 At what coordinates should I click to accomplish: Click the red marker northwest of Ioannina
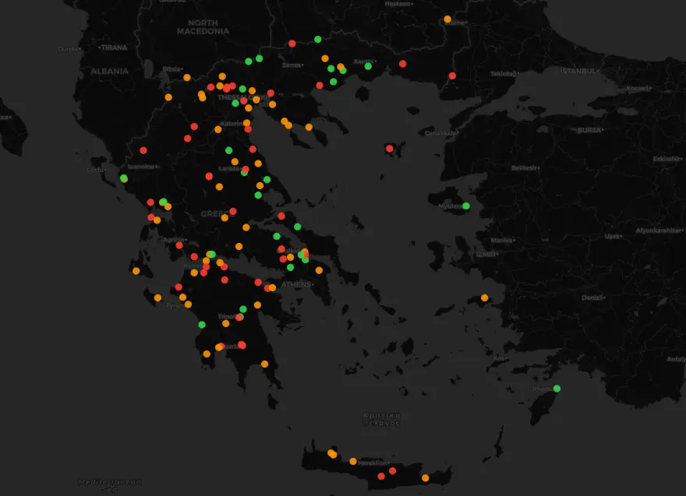point(143,150)
